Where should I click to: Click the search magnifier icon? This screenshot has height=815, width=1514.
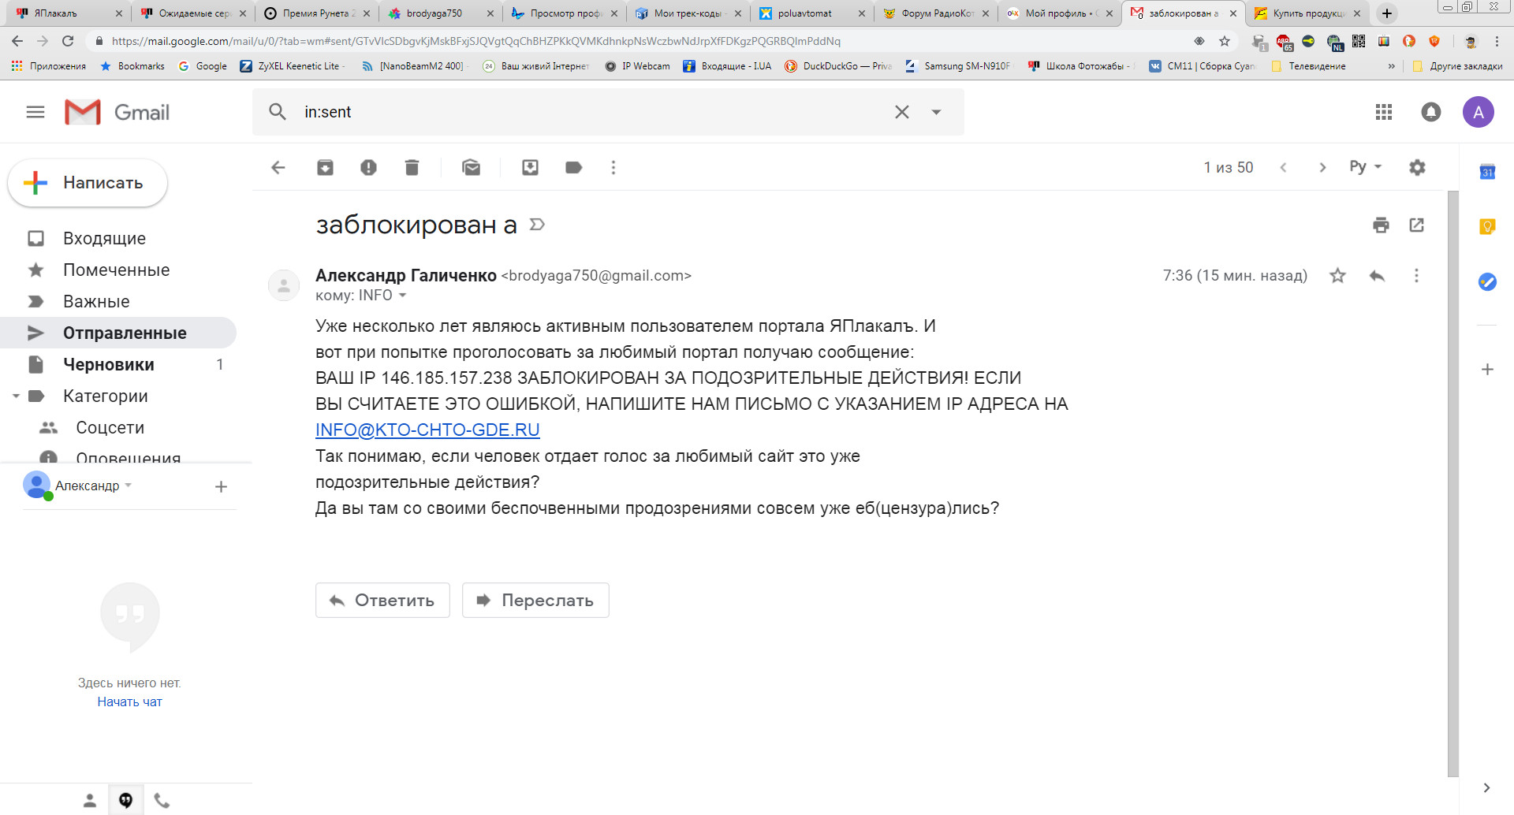278,112
